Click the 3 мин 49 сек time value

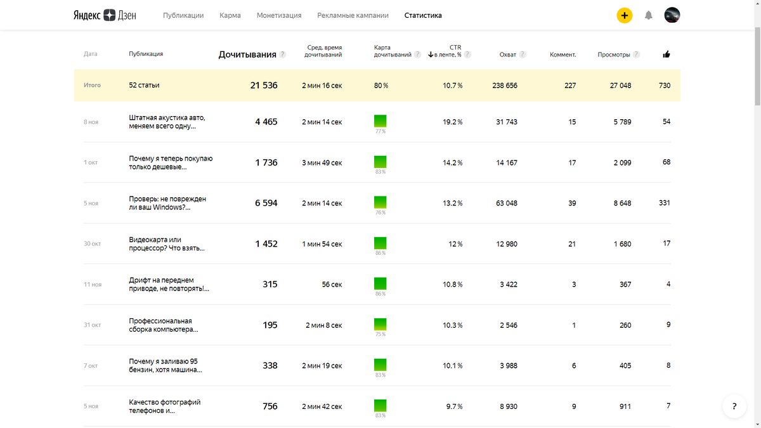(322, 163)
